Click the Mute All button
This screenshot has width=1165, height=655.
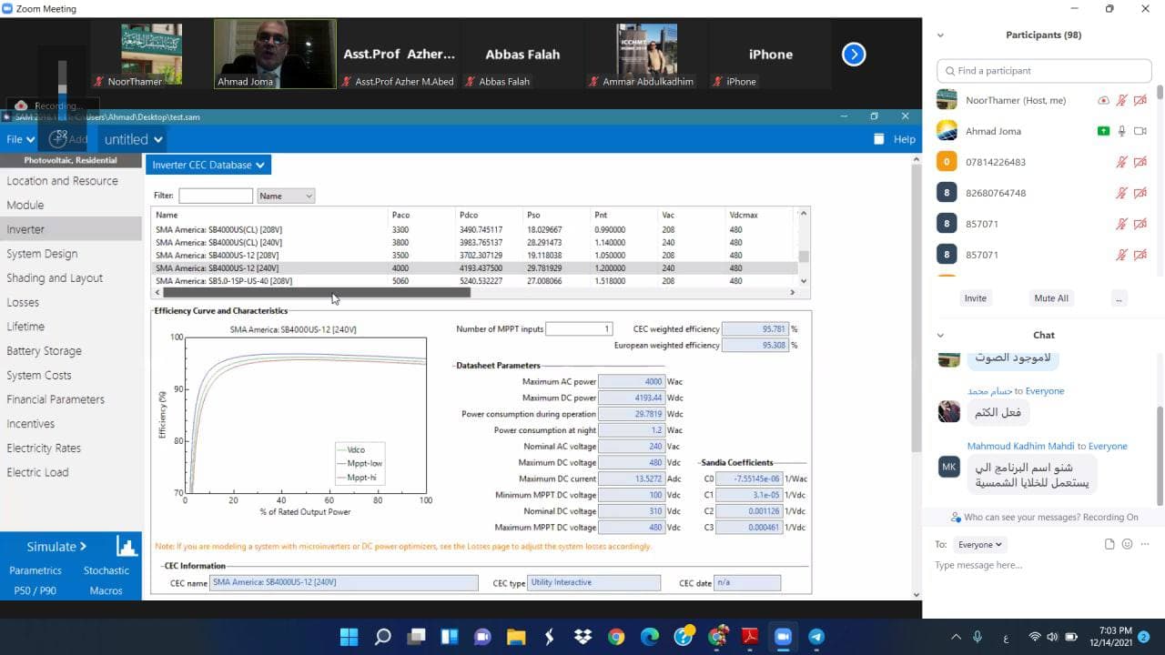[1051, 298]
